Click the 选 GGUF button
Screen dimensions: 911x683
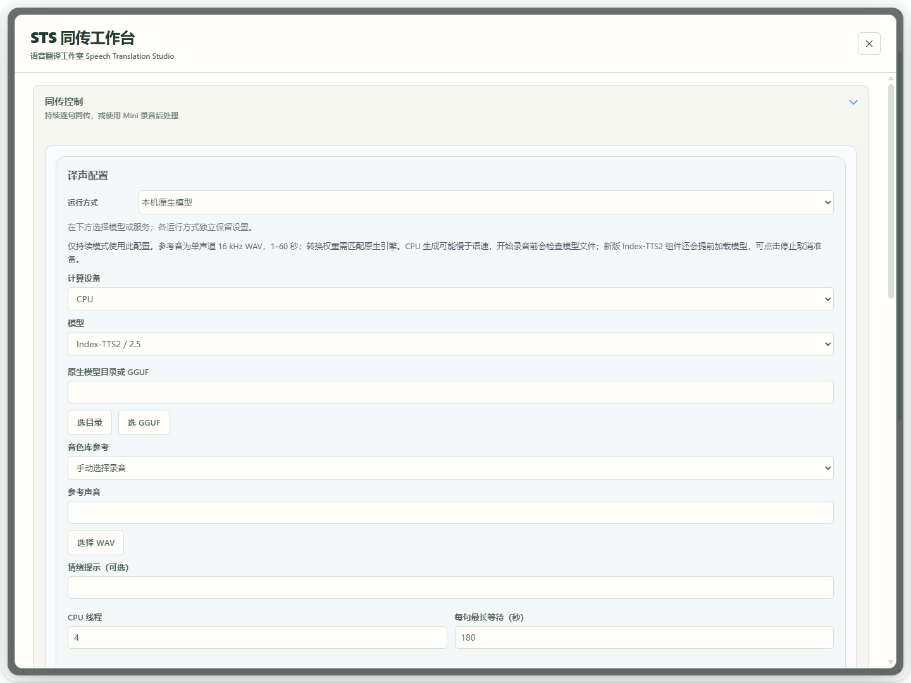pyautogui.click(x=144, y=422)
